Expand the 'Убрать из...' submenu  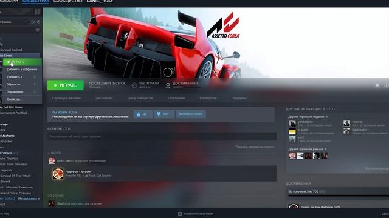pyautogui.click(x=22, y=84)
